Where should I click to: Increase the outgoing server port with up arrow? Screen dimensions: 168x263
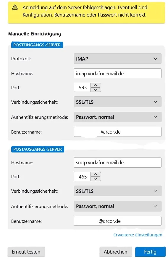coord(95,174)
